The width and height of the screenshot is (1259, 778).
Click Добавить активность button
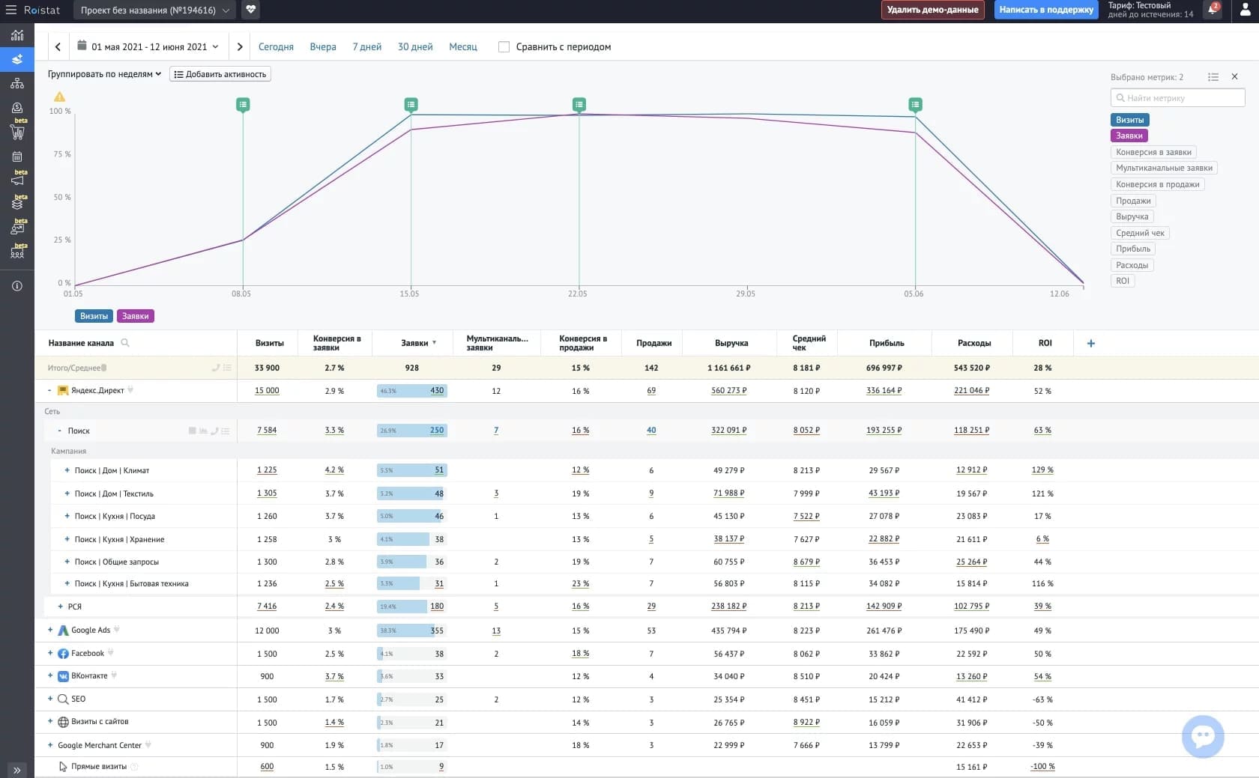pyautogui.click(x=220, y=74)
